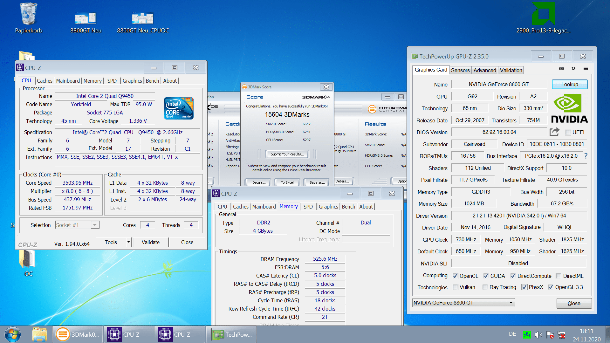Toggle the PhysX checkbox
Viewport: 610px width, 343px height.
(524, 287)
